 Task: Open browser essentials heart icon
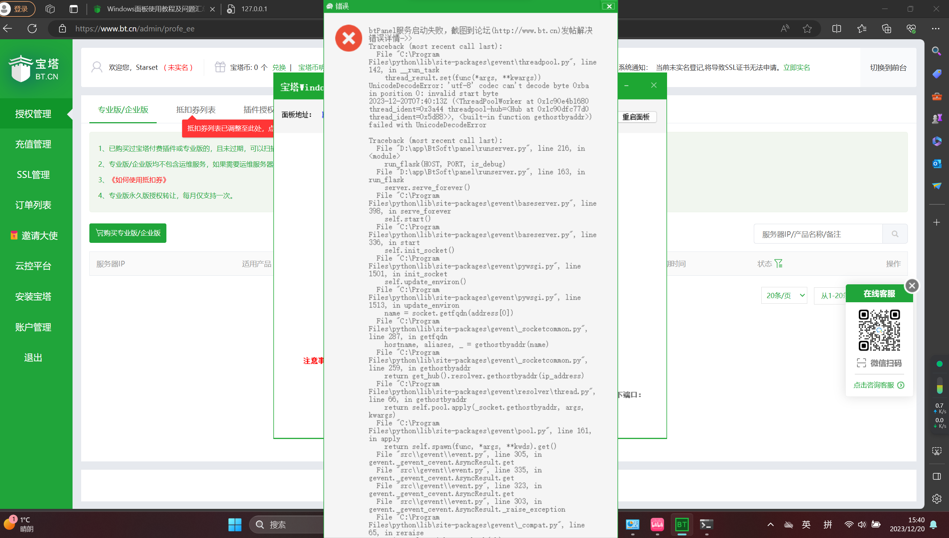[x=911, y=28]
